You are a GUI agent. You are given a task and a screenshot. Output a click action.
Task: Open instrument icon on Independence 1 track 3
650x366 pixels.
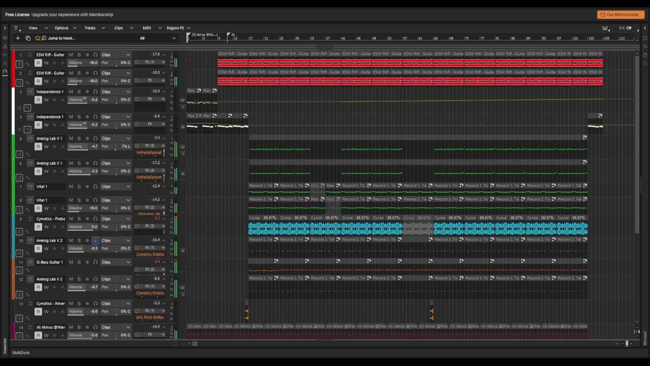(30, 91)
